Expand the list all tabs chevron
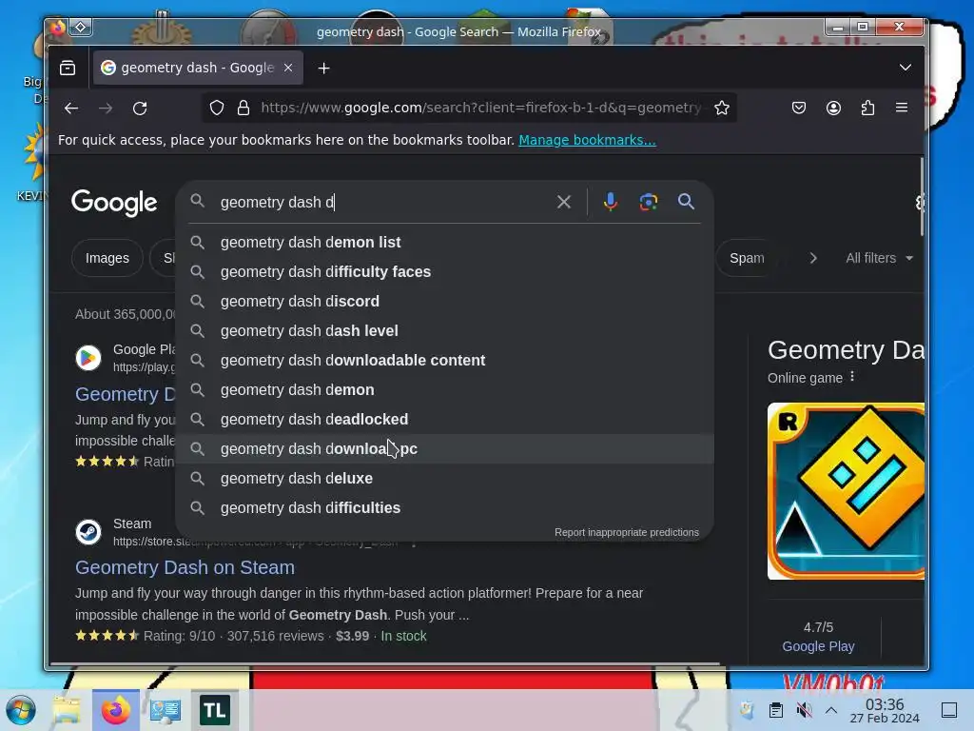The width and height of the screenshot is (974, 731). 906,68
